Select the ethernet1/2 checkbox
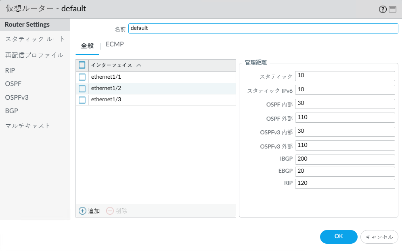 pyautogui.click(x=82, y=88)
